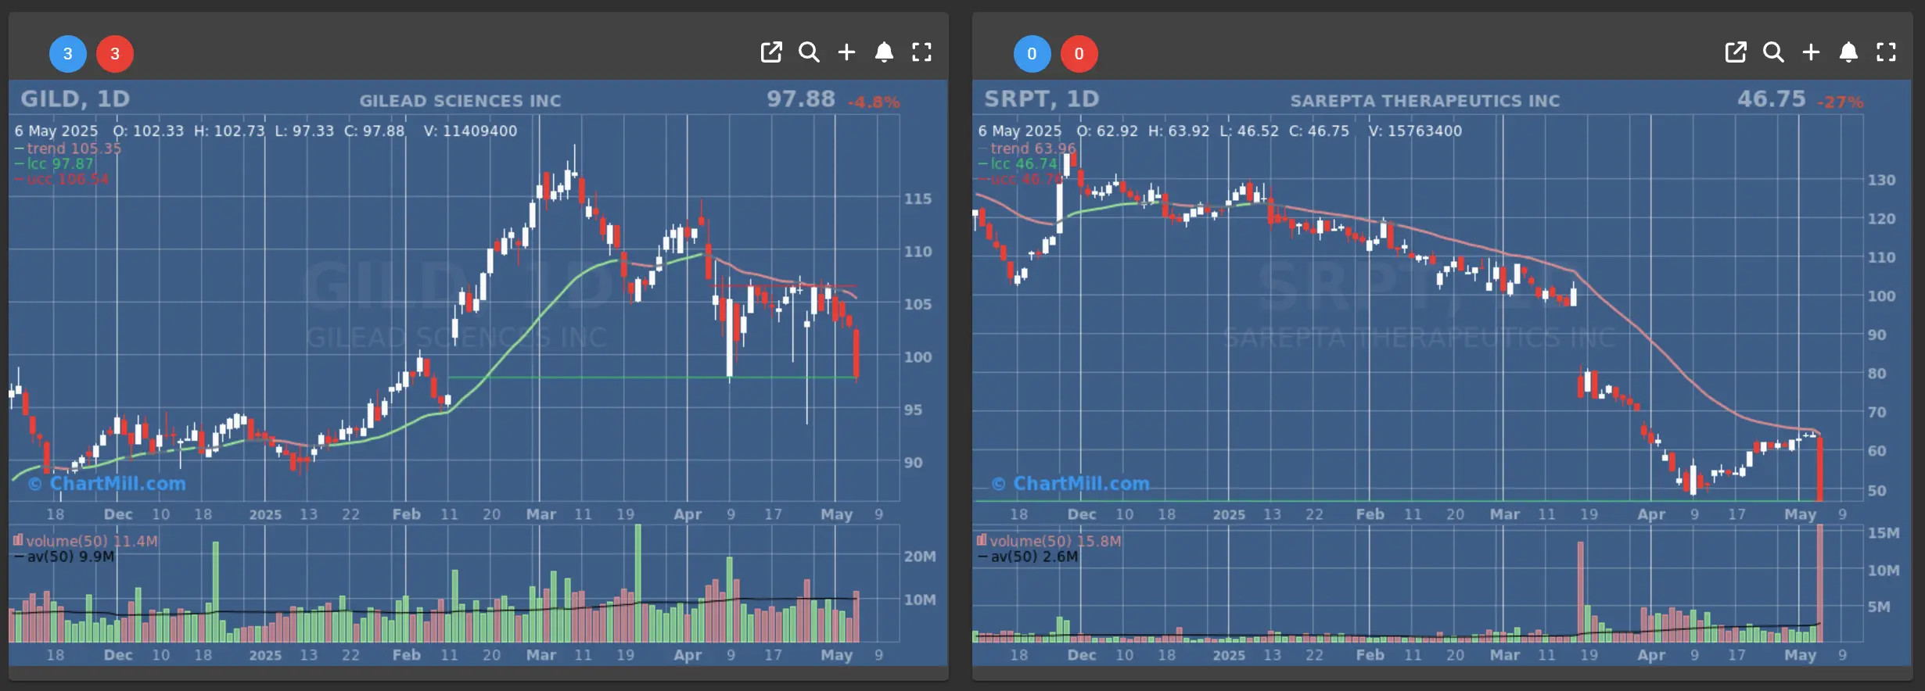Click the blue 0 badge on SRPT
Viewport: 1925px width, 691px height.
pyautogui.click(x=1033, y=54)
